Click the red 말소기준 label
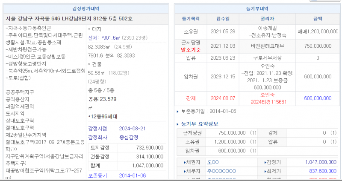Viewport: 342px width, 181px height. pyautogui.click(x=191, y=49)
